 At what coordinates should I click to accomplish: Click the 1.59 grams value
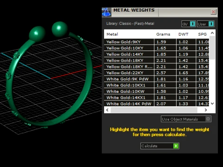(161, 42)
